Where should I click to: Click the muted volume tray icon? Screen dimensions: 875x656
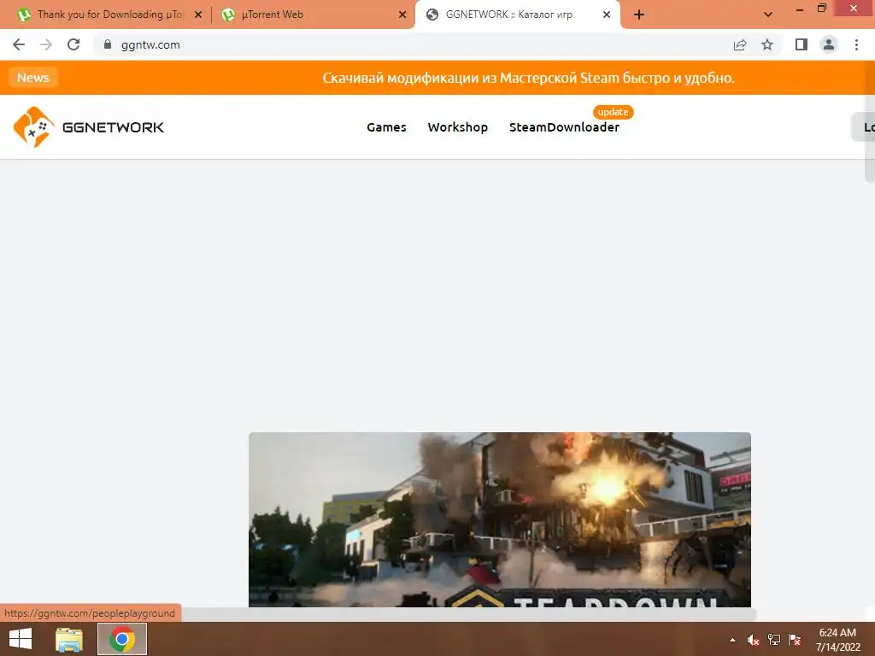point(753,640)
